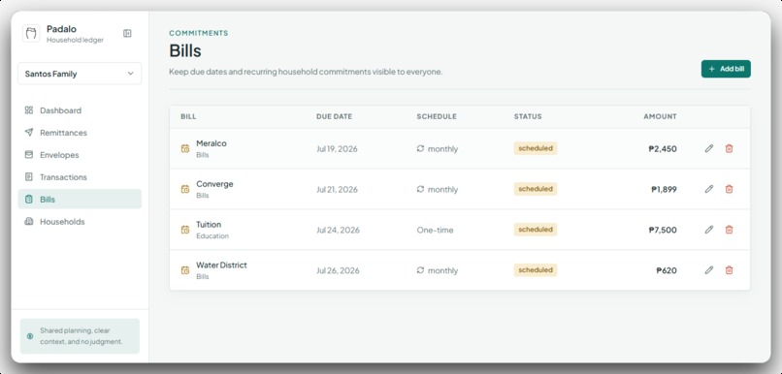
Task: Click the calendar icon beside Water District
Action: pos(185,270)
